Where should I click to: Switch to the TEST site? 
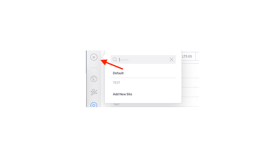click(116, 83)
